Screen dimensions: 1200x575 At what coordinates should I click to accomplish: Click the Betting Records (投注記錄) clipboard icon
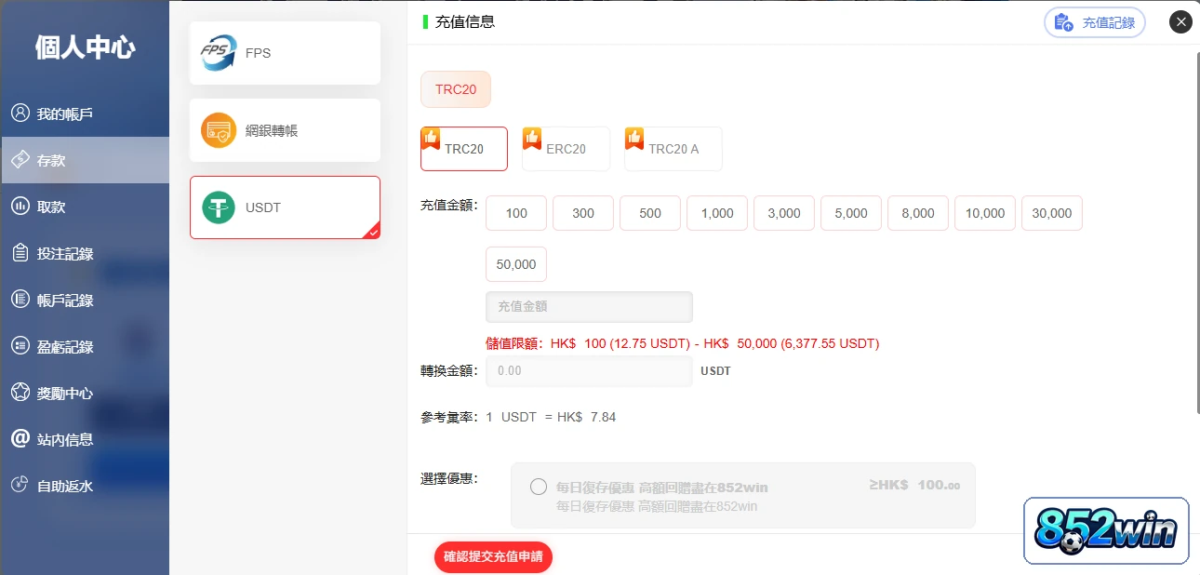click(20, 253)
